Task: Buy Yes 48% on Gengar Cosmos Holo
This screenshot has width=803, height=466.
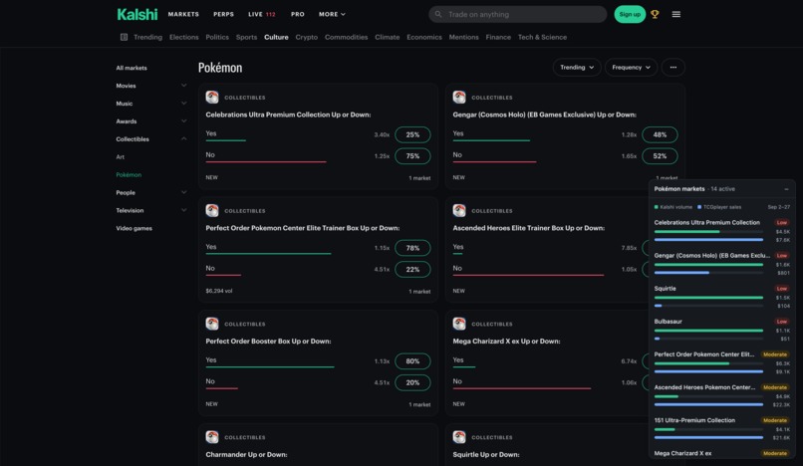Action: [660, 134]
